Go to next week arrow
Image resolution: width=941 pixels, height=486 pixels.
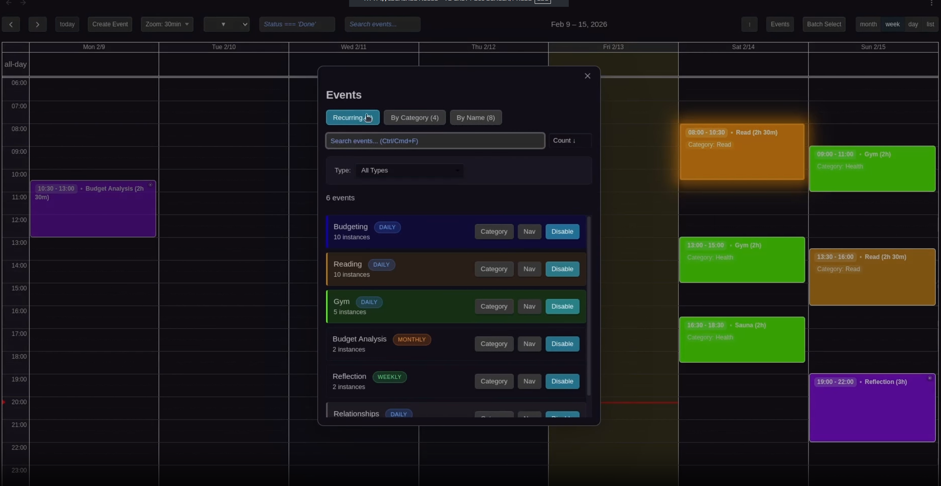point(37,24)
